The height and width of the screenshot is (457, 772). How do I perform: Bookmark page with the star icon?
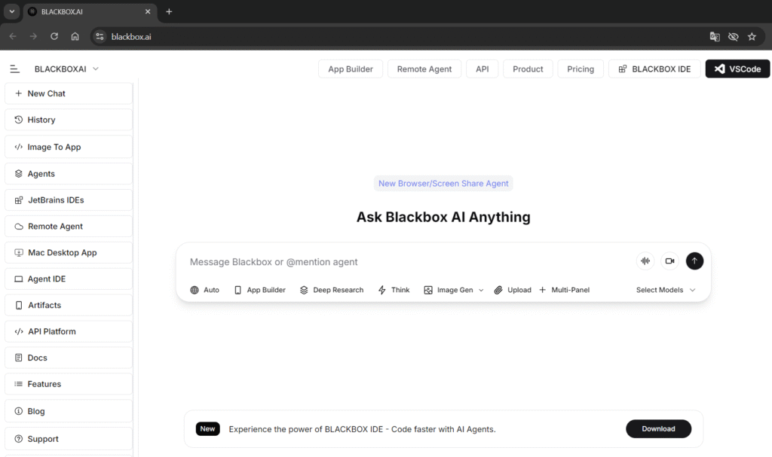coord(752,36)
